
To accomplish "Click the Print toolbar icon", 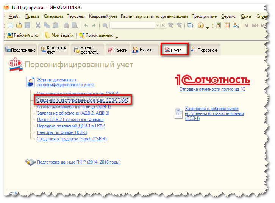I will click(66, 25).
